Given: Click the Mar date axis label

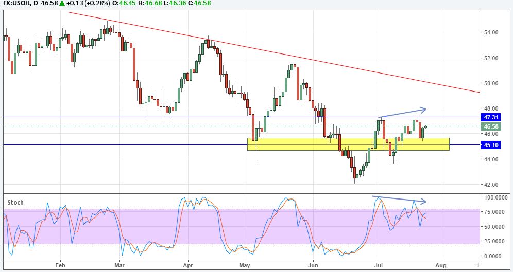Looking at the screenshot, I should click(119, 265).
